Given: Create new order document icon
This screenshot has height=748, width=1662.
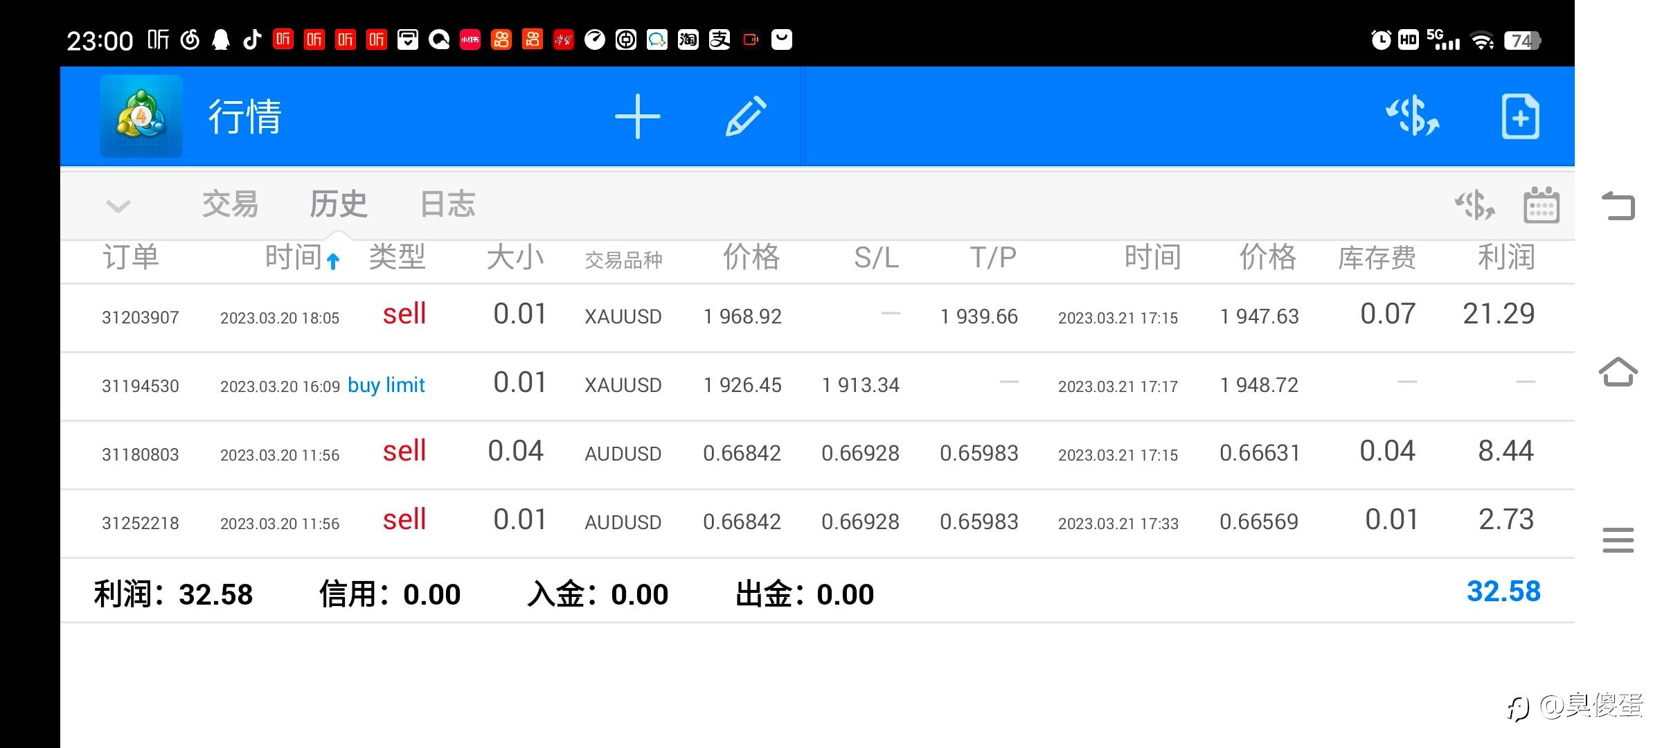Looking at the screenshot, I should click(x=1520, y=116).
